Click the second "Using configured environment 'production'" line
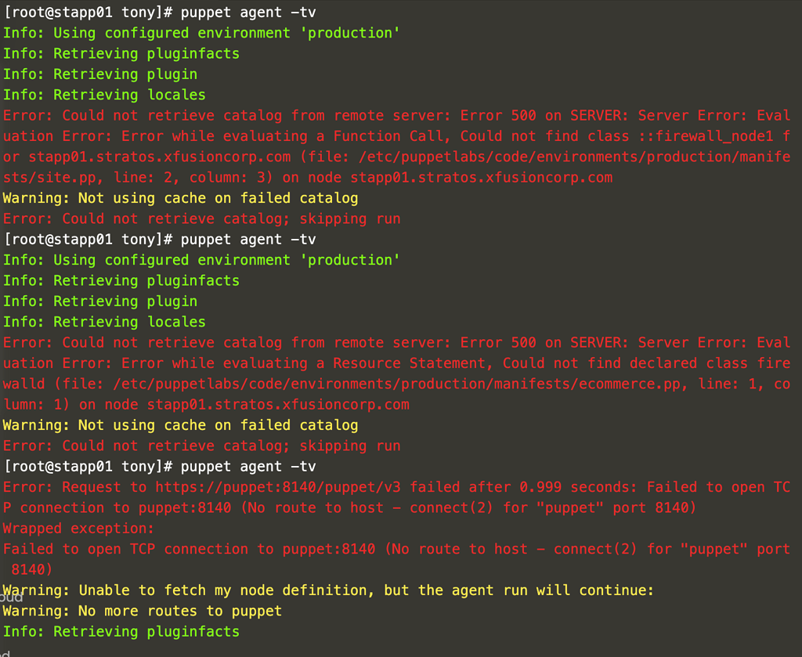Viewport: 802px width, 657px height. pyautogui.click(x=201, y=260)
